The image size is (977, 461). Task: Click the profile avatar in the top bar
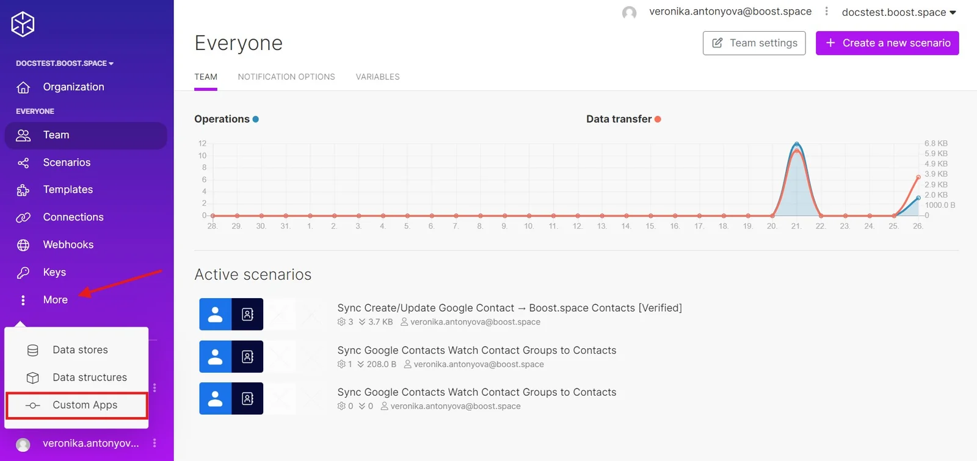point(630,12)
